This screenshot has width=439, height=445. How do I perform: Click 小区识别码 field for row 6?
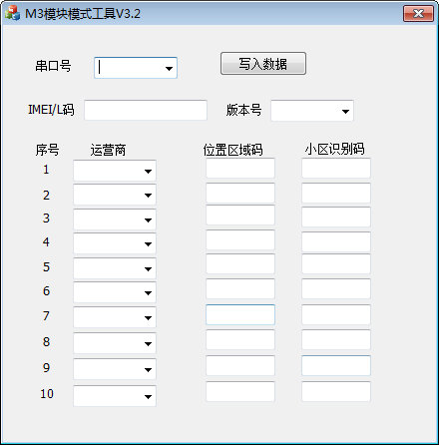pyautogui.click(x=336, y=289)
